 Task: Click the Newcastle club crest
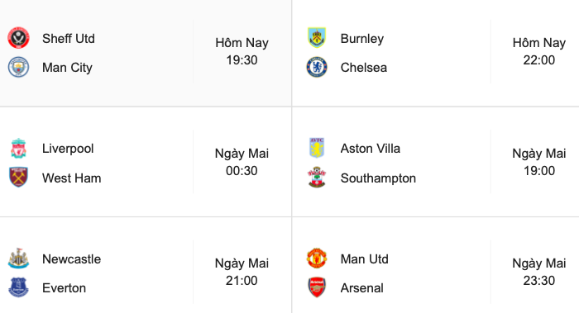coord(18,258)
